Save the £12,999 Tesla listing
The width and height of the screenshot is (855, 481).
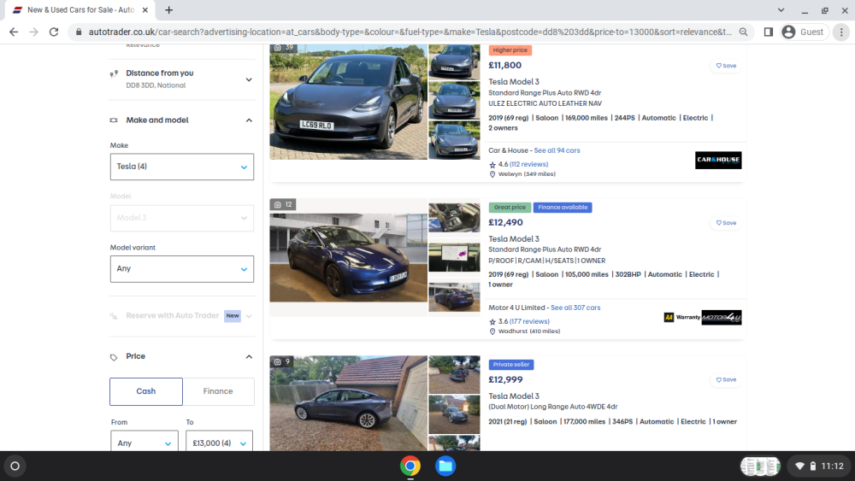[x=726, y=379]
